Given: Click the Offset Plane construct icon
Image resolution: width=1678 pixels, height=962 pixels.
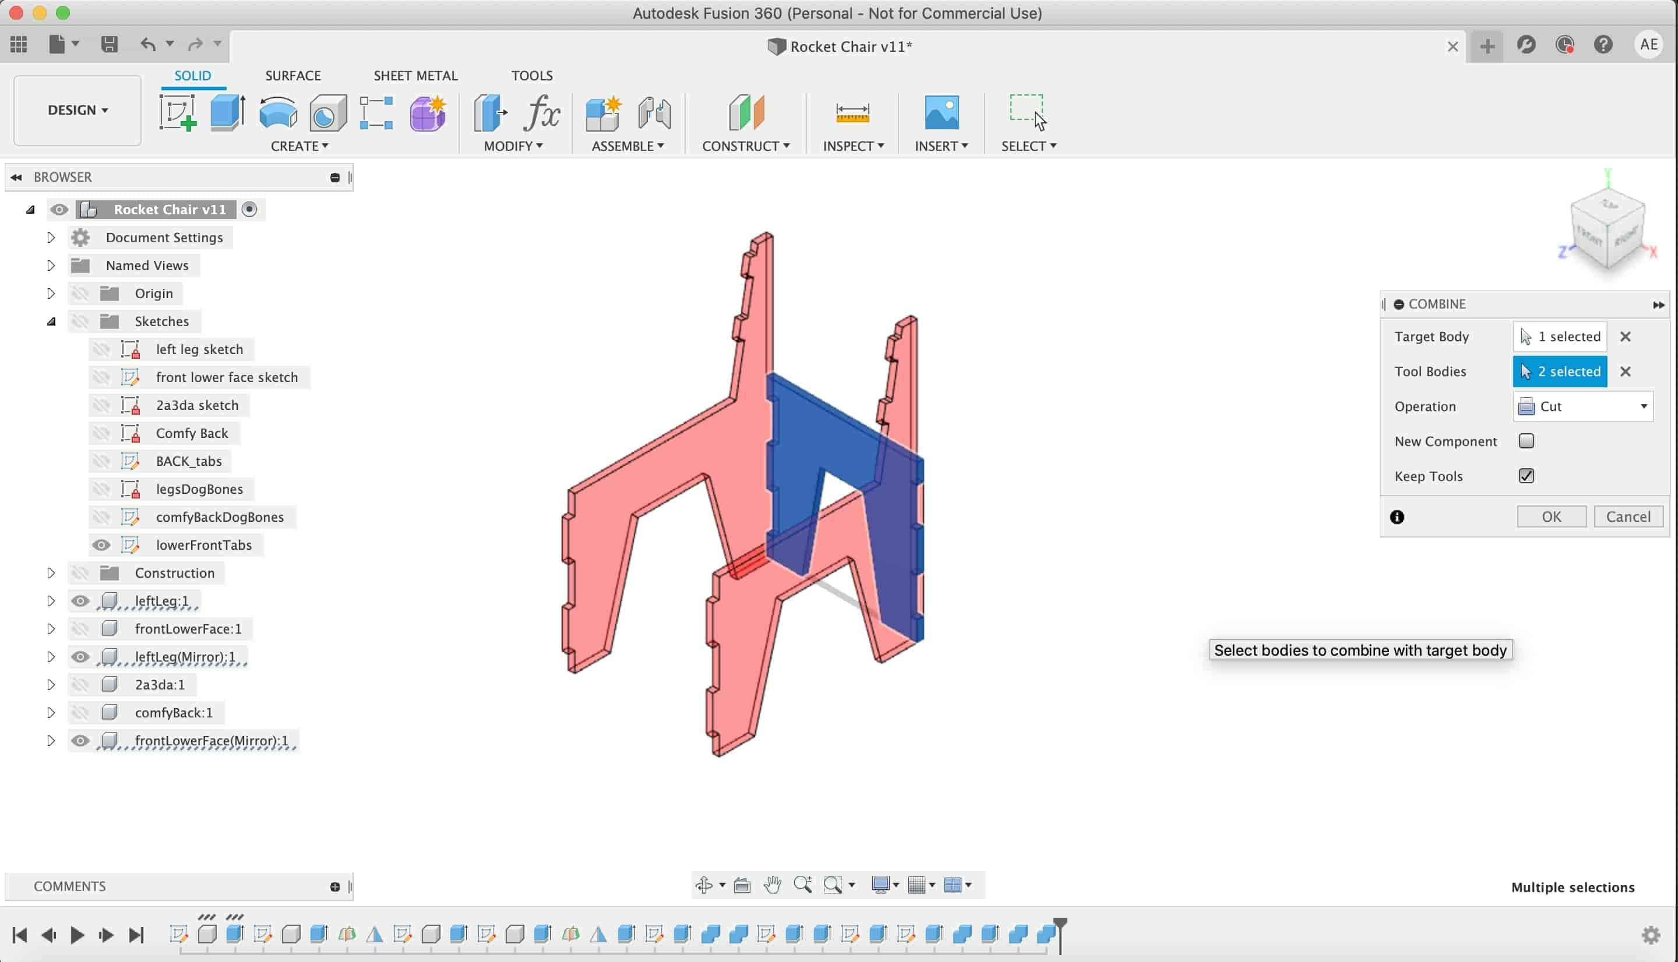Looking at the screenshot, I should click(x=746, y=112).
